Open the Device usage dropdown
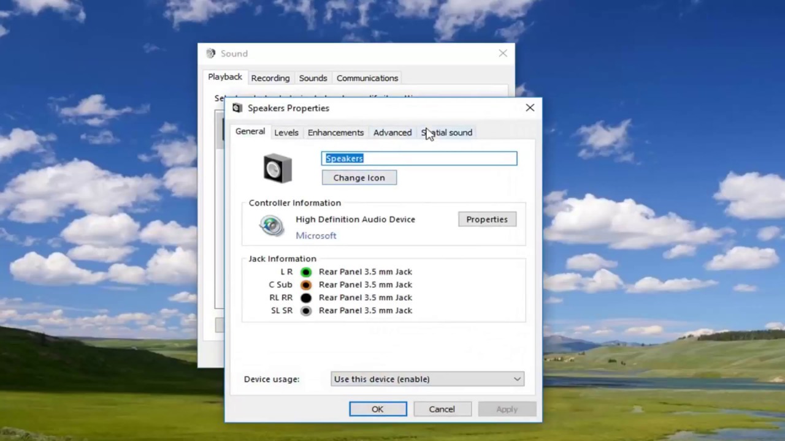The image size is (785, 441). coord(427,379)
